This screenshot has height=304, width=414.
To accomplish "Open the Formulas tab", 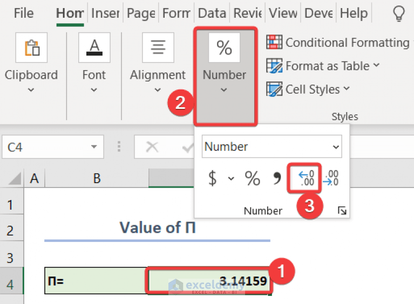I will coord(177,13).
